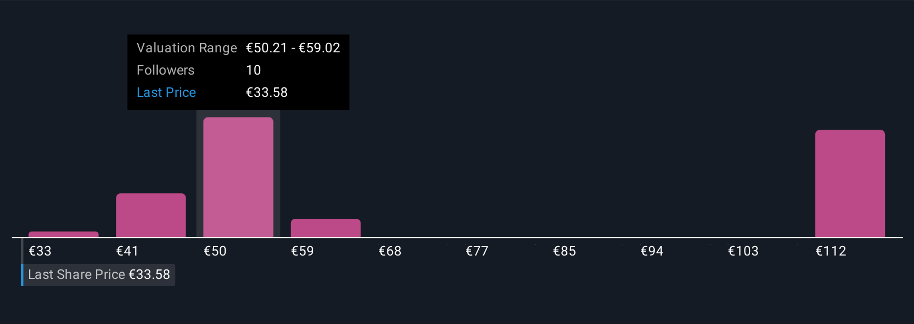Select the €41 valuation bar
914x324 pixels.
pos(151,215)
